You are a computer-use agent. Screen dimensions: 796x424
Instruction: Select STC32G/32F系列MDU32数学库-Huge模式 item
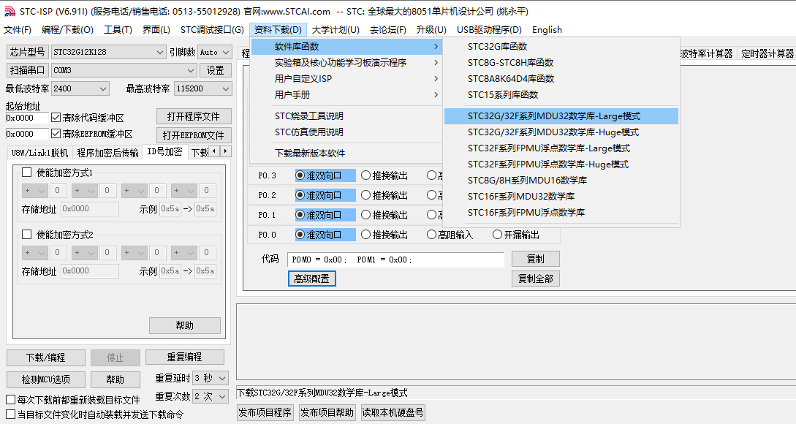click(561, 132)
